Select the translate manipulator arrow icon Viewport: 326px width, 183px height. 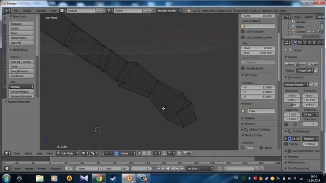click(x=107, y=153)
